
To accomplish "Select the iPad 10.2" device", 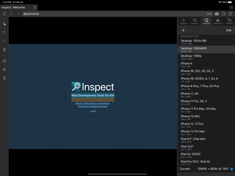I will pyautogui.click(x=206, y=148).
